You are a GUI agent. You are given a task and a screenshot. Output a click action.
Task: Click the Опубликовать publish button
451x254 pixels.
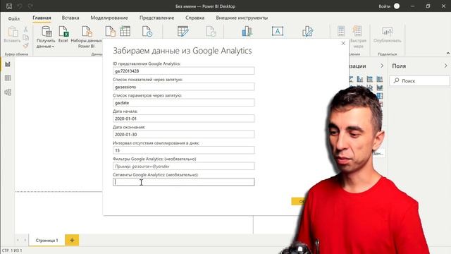pyautogui.click(x=387, y=35)
